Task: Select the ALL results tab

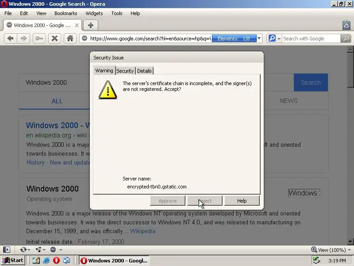Action: tap(57, 101)
